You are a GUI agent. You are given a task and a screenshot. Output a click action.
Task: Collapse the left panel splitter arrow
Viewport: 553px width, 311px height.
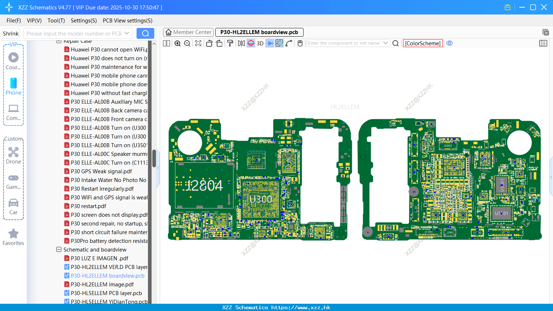coord(158,168)
